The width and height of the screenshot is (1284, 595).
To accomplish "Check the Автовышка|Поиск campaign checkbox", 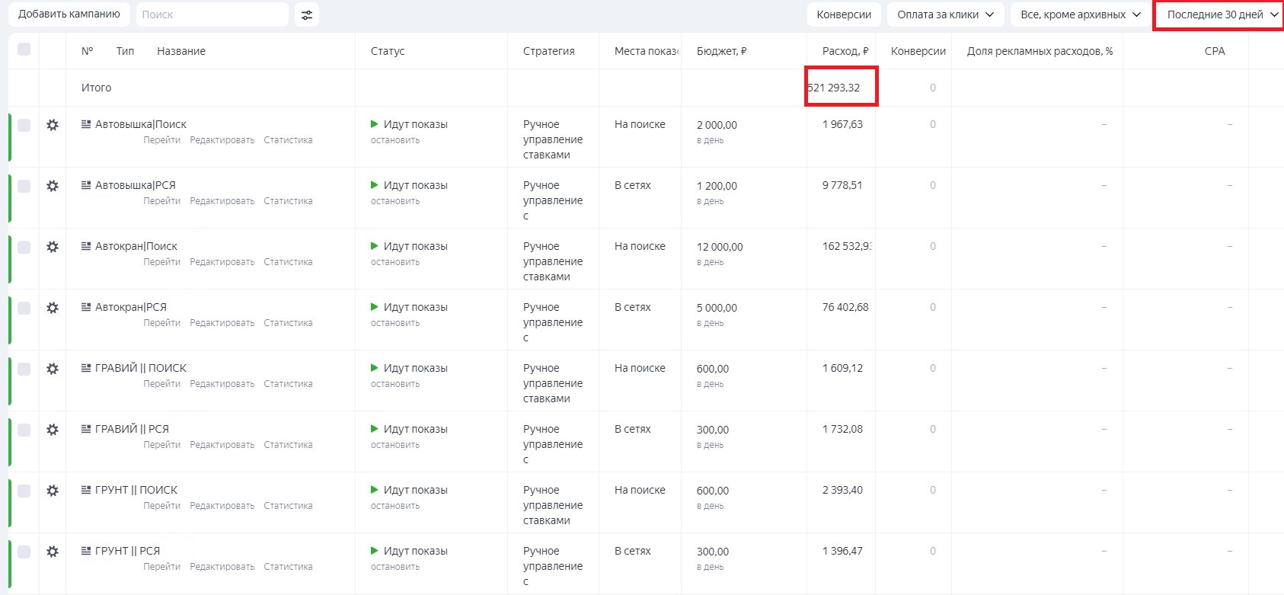I will (x=24, y=125).
